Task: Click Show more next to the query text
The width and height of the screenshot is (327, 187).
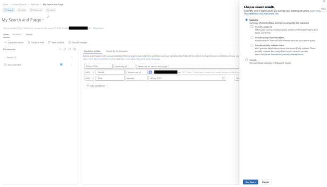Action: click(98, 28)
